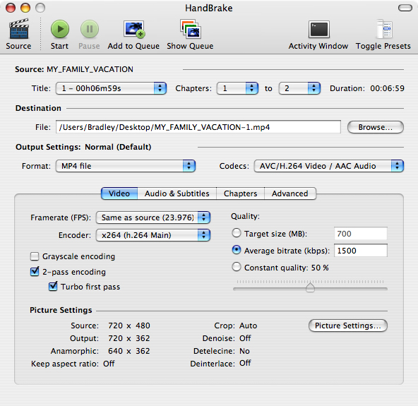
Task: Click the Output value 720 x 362
Action: pos(129,338)
